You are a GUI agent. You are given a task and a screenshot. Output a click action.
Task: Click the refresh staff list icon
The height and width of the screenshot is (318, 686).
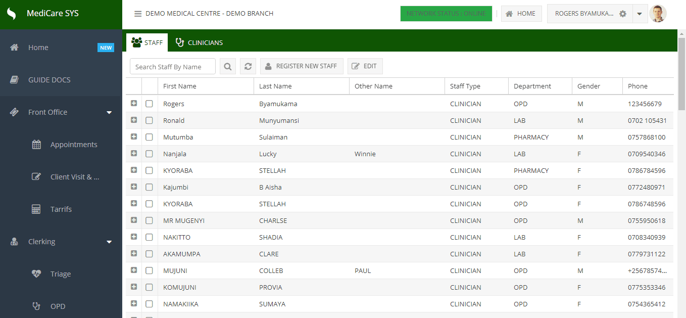point(248,66)
